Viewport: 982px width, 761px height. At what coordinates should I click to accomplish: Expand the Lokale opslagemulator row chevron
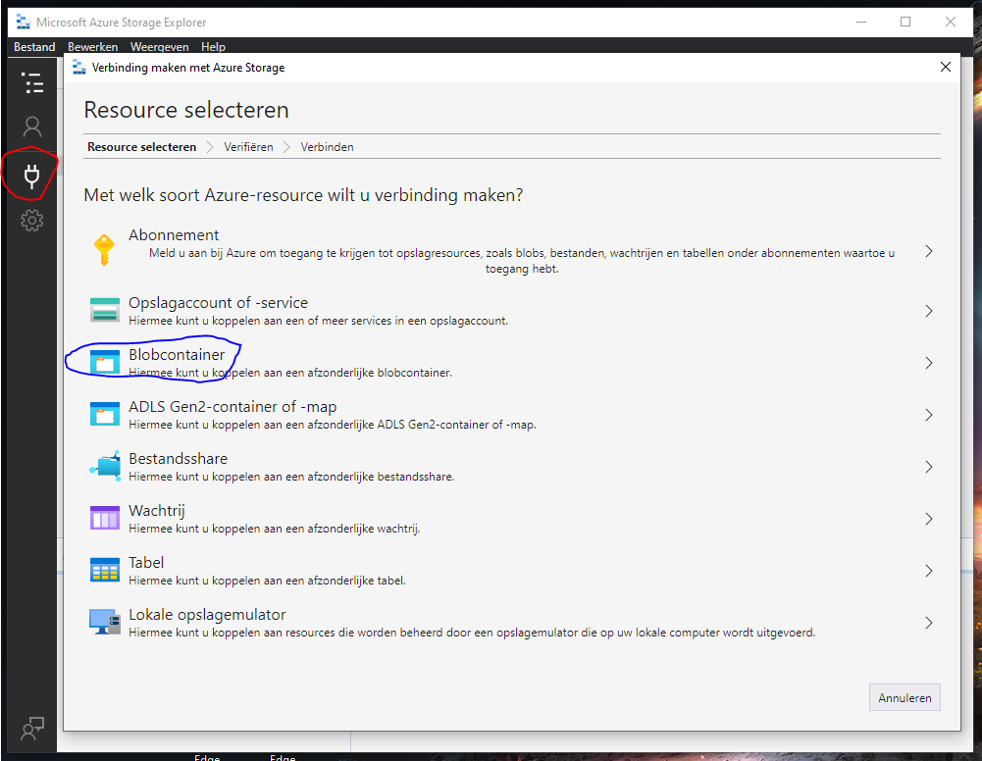pos(929,623)
